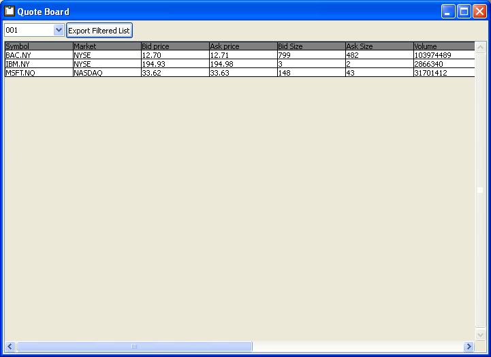Sort by Symbol column header
This screenshot has width=491, height=357.
(38, 46)
